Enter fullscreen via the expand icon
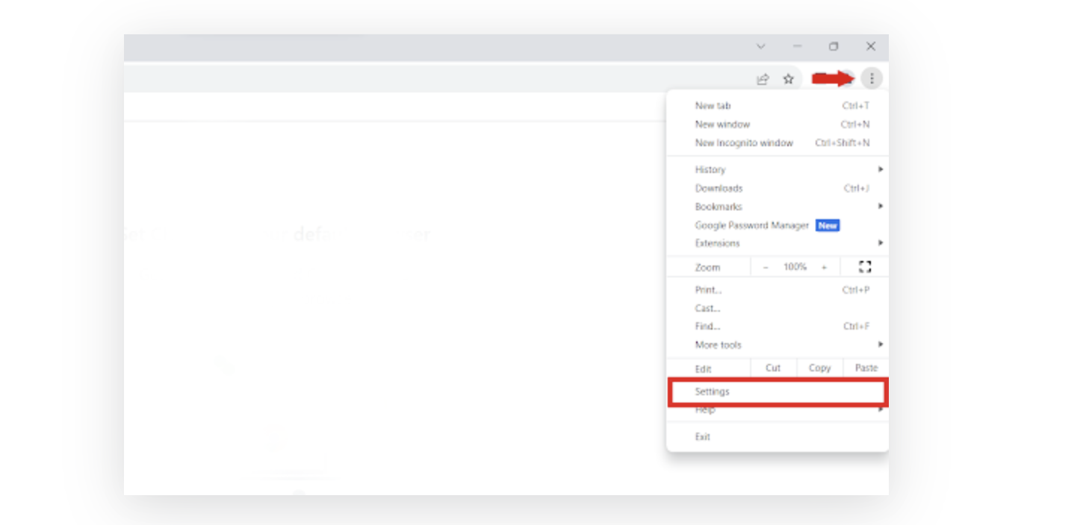Screen dimensions: 1086x525 [865, 267]
